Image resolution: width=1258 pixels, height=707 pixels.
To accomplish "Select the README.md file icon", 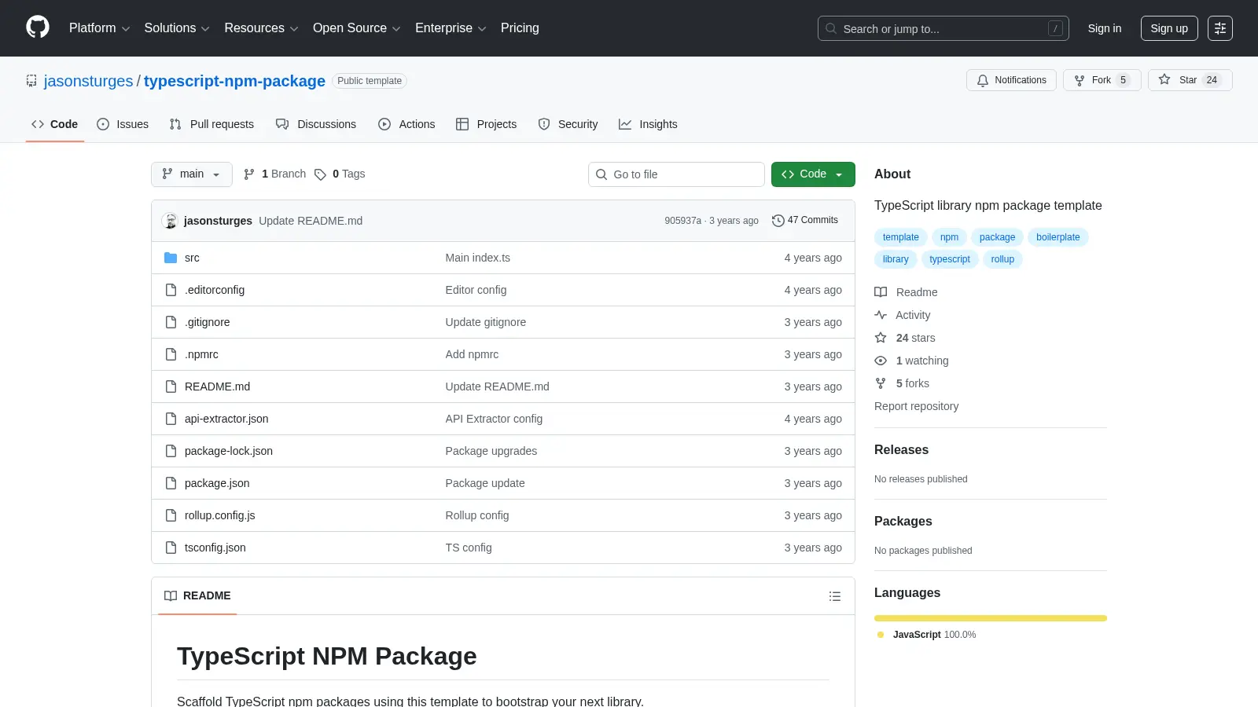I will 171,386.
